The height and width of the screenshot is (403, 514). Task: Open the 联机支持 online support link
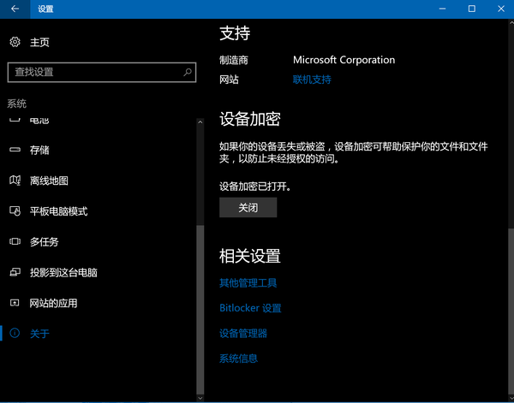312,80
